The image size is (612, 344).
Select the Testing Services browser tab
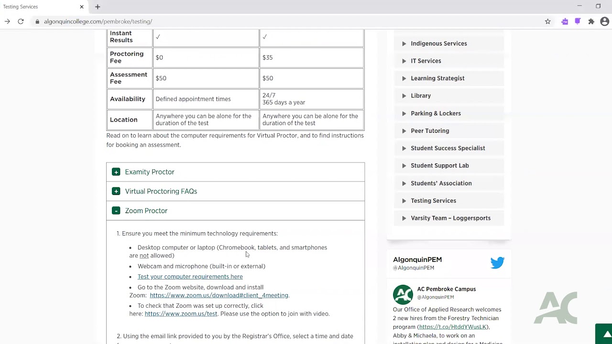43,7
